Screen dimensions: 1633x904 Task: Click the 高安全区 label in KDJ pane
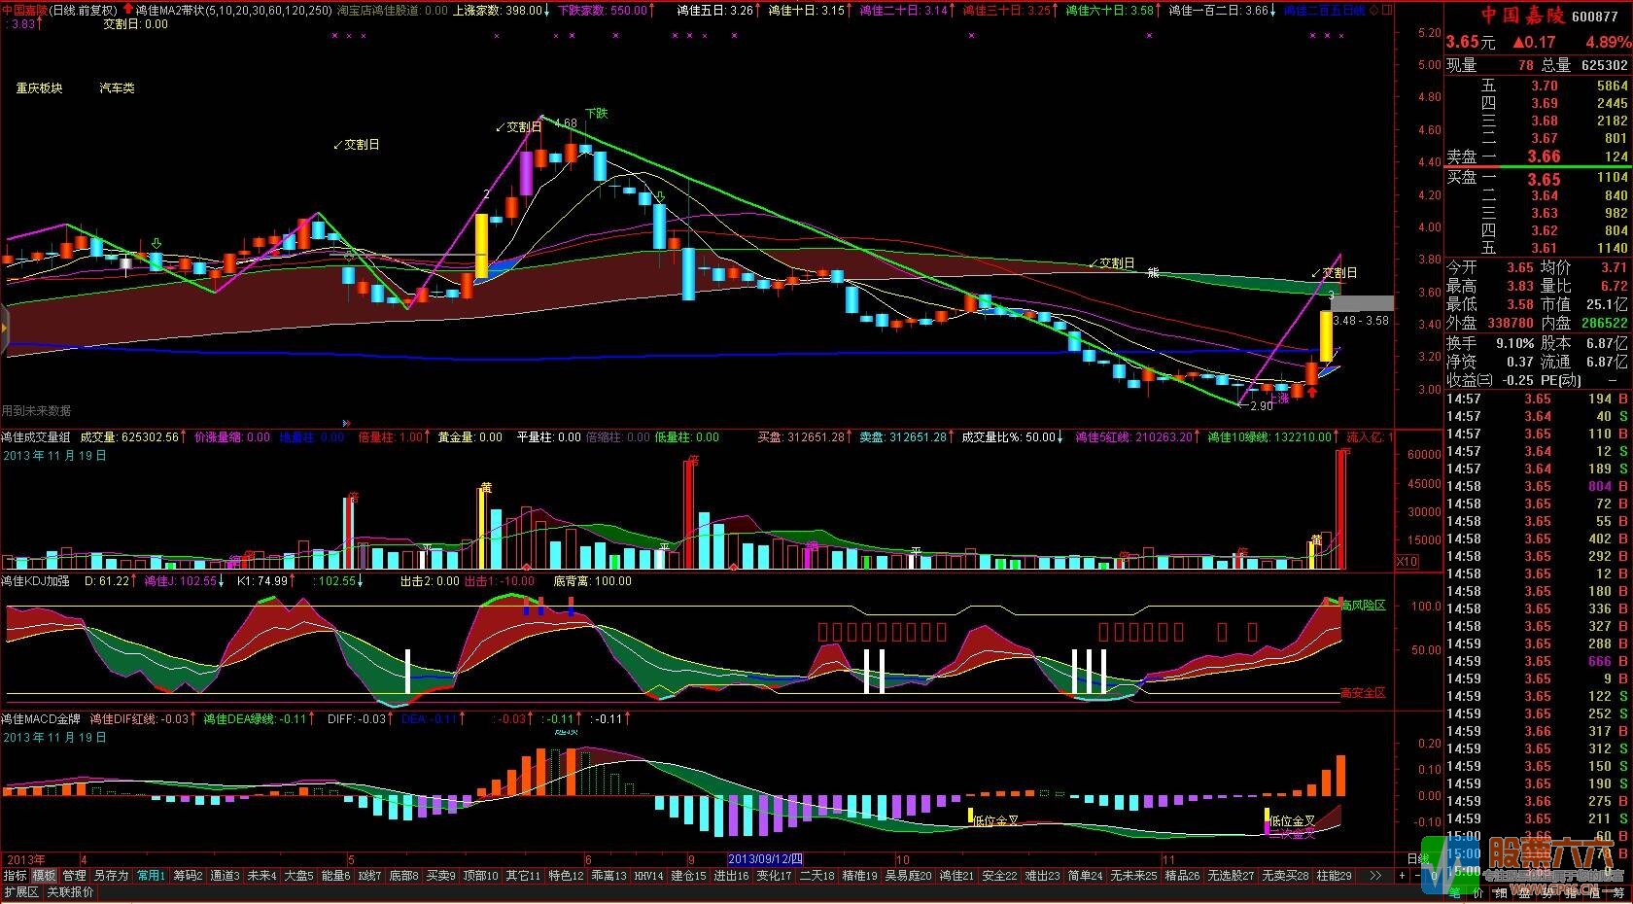point(1363,692)
